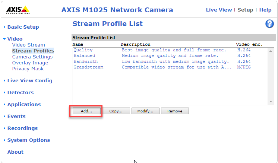Open Applications section
This screenshot has width=278, height=163.
point(24,105)
